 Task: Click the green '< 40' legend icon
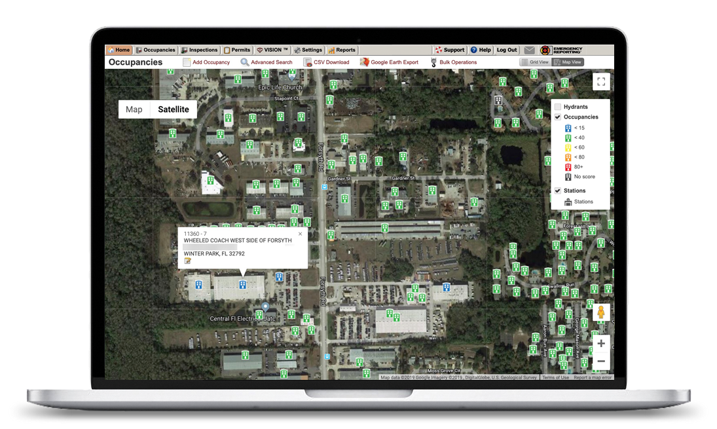click(568, 138)
